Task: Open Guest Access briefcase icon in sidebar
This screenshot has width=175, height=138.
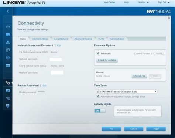Action: (x=8, y=34)
